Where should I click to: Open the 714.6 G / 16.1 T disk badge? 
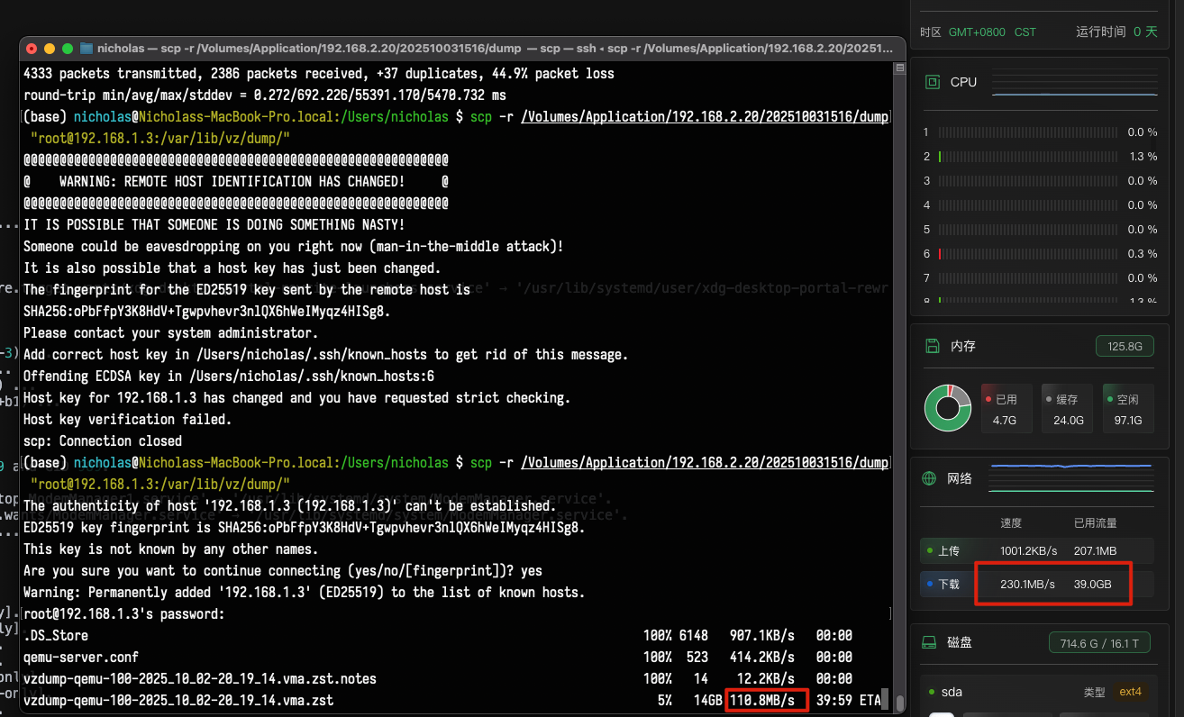[x=1100, y=643]
